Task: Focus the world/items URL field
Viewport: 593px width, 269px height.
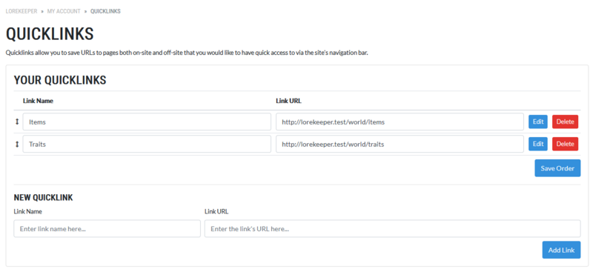Action: [400, 122]
